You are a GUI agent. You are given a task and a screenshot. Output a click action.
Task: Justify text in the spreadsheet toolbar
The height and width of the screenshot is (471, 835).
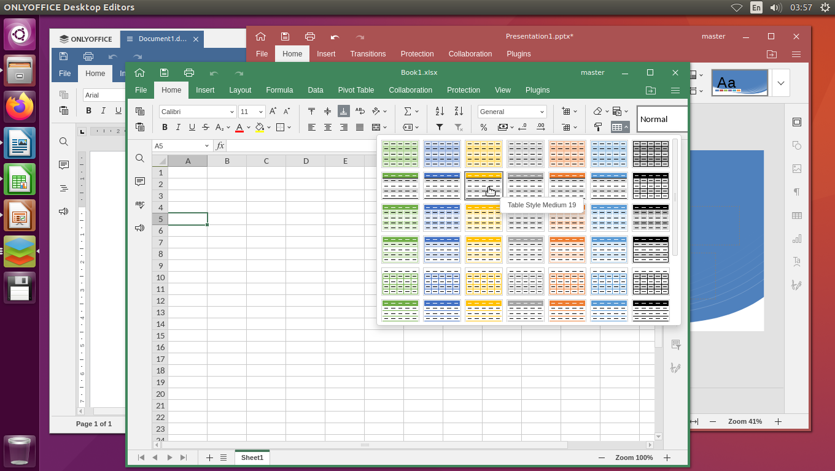click(x=360, y=128)
